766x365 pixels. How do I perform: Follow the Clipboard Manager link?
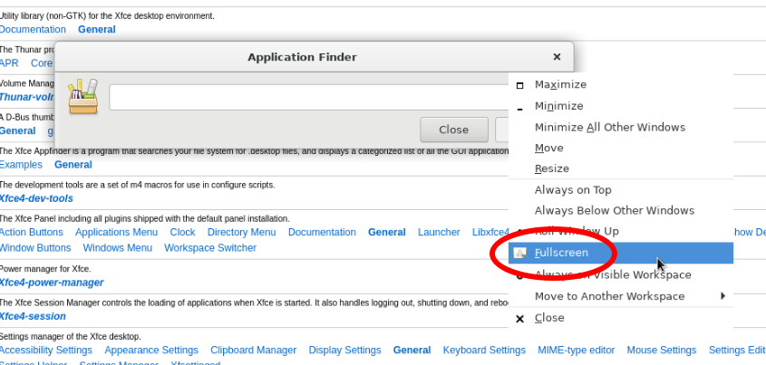pos(253,351)
